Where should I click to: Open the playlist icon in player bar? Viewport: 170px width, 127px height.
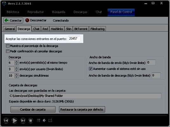(x=38, y=120)
